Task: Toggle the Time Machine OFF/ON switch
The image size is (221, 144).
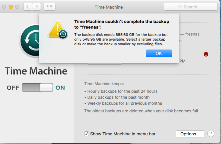Action: point(37,88)
